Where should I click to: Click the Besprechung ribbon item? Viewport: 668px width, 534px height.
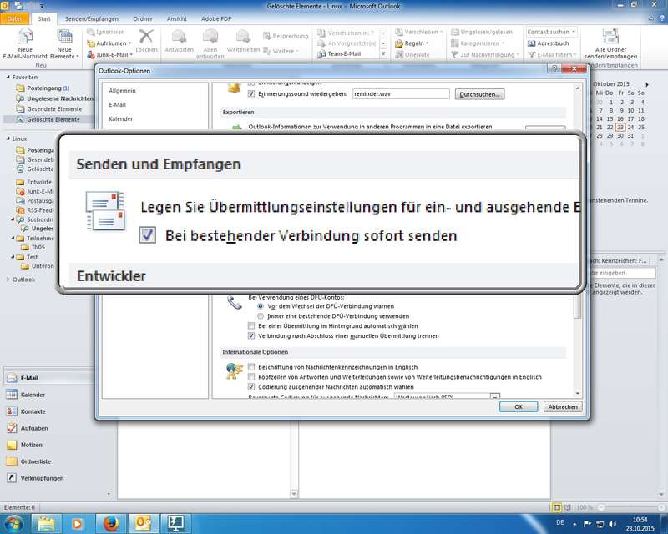(286, 36)
